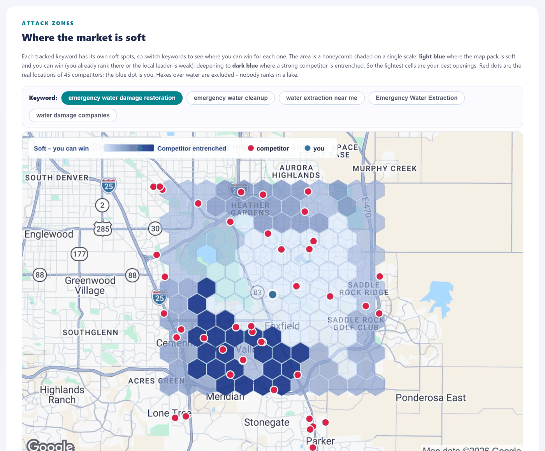Click the Route 2 circle marker
Screen dimensions: 545x451
pos(102,205)
